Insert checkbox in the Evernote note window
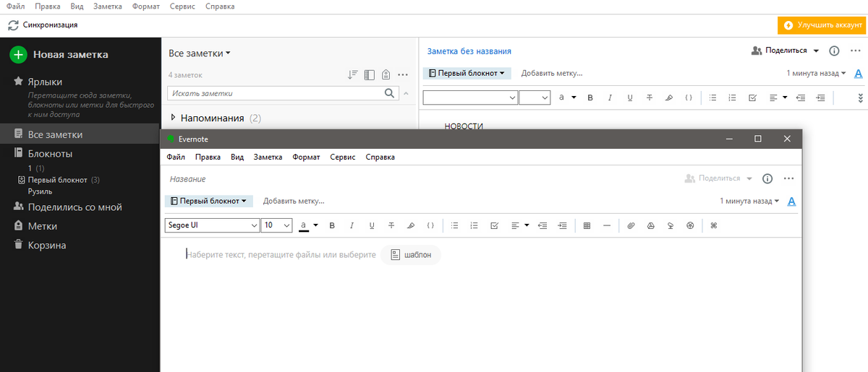 (x=494, y=225)
